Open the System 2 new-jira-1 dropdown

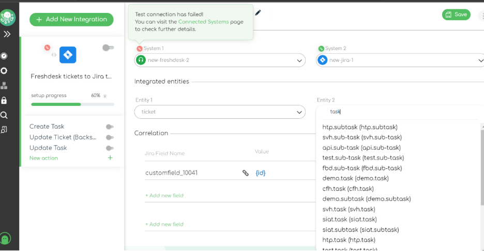coord(400,60)
